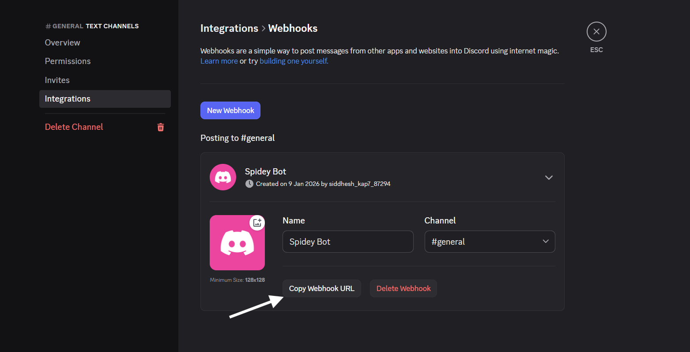Follow the building one yourself link
Viewport: 690px width, 352px height.
(x=293, y=61)
